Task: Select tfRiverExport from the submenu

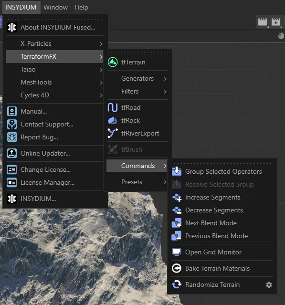Action: click(138, 133)
